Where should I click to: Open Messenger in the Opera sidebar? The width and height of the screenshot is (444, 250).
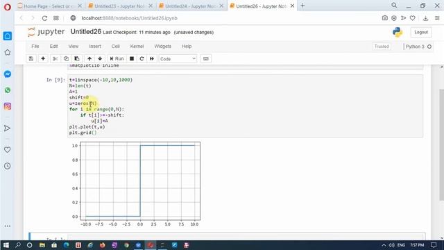coord(8,74)
